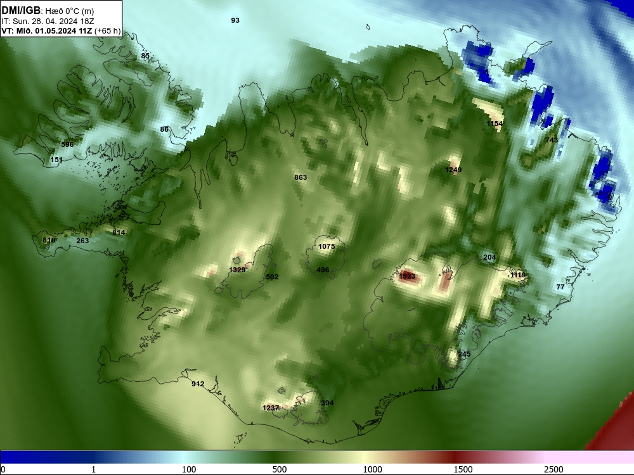
Task: Click the map value 863
Action: click(301, 177)
